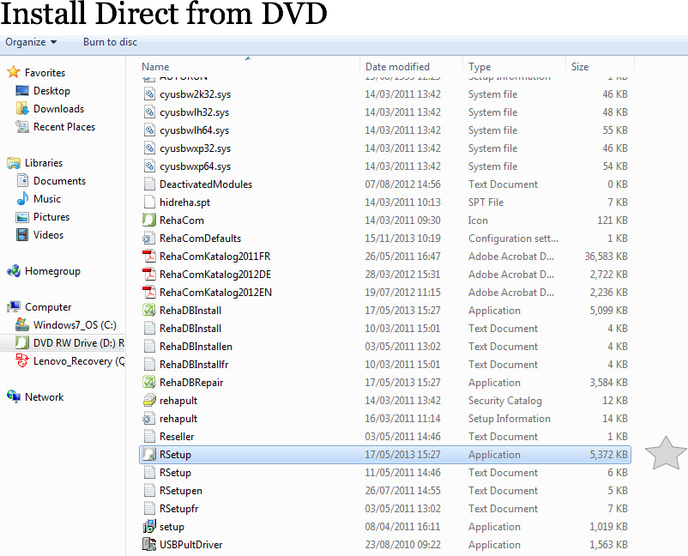Click the Favorites star icon
The width and height of the screenshot is (688, 556).
tap(14, 72)
